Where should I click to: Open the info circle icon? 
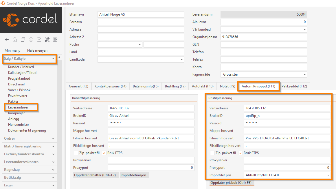[x=31, y=40]
